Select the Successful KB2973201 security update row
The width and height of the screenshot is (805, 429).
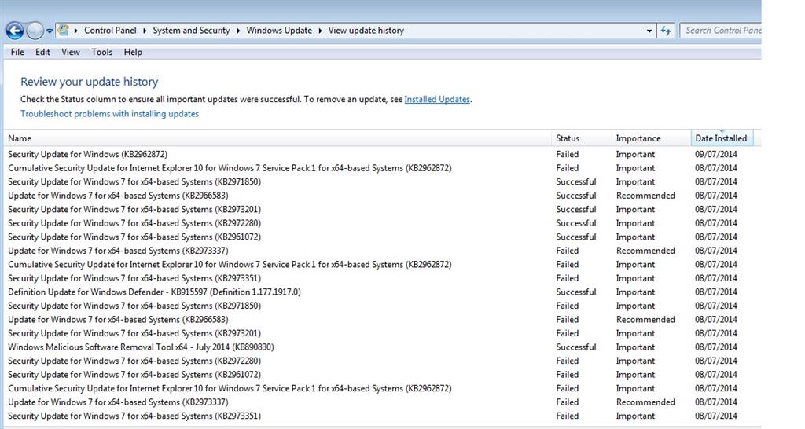point(380,210)
